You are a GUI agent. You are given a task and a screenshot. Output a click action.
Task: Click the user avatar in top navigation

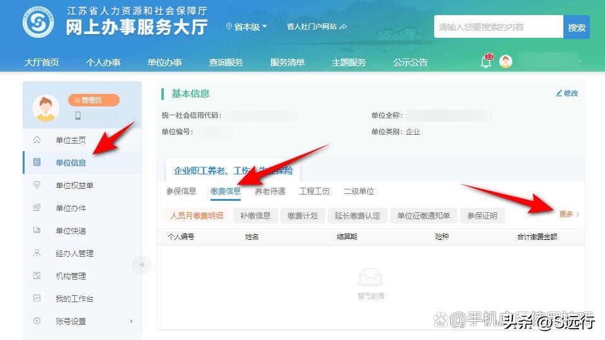pos(505,61)
